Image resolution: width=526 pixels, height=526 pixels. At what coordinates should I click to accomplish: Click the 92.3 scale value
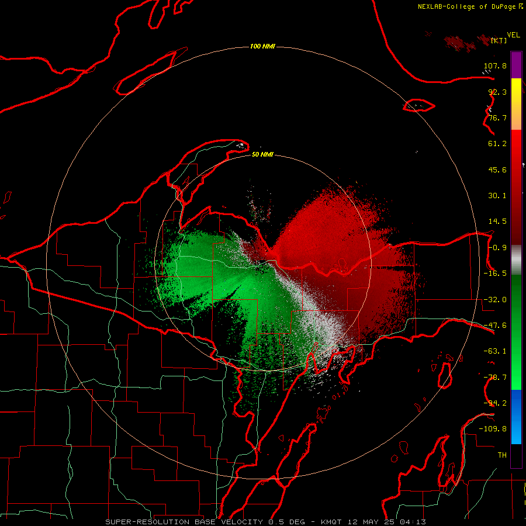click(497, 92)
